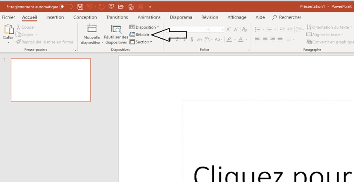Expand the Section dropdown
Image resolution: width=354 pixels, height=182 pixels.
(x=141, y=42)
